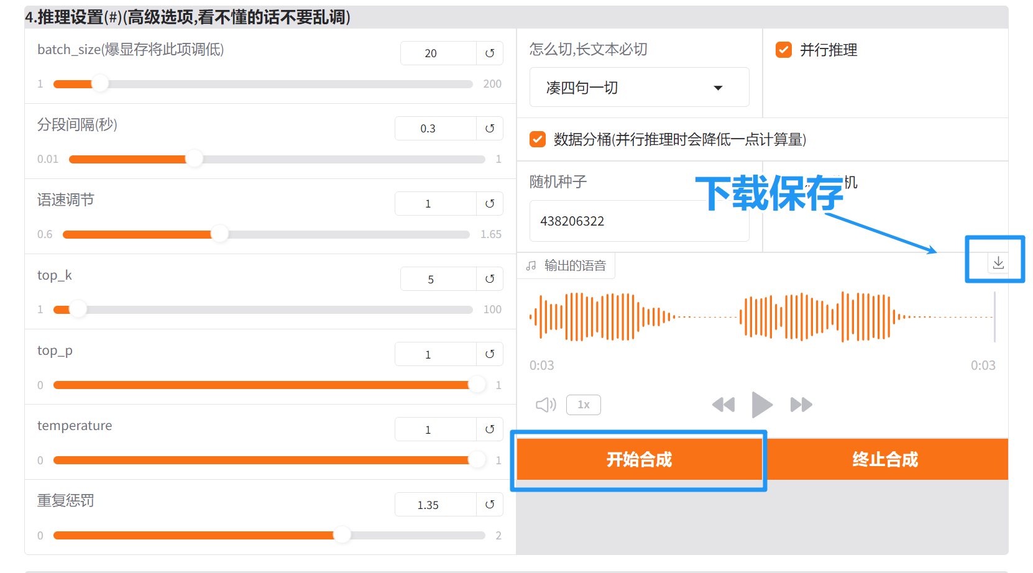The width and height of the screenshot is (1033, 573).
Task: Click the 语速调节 slider handle
Action: coord(220,234)
